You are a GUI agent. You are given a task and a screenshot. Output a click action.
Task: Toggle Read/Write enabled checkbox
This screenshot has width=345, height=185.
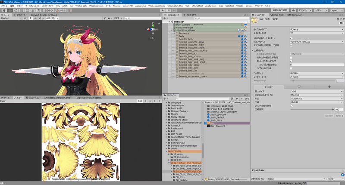[291, 58]
